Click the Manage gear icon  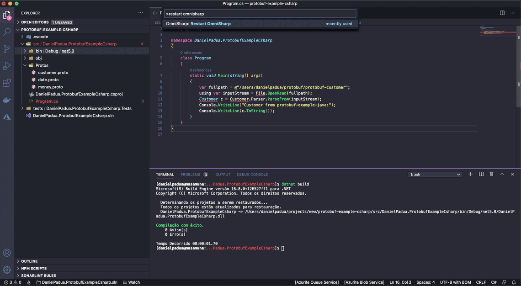7,270
